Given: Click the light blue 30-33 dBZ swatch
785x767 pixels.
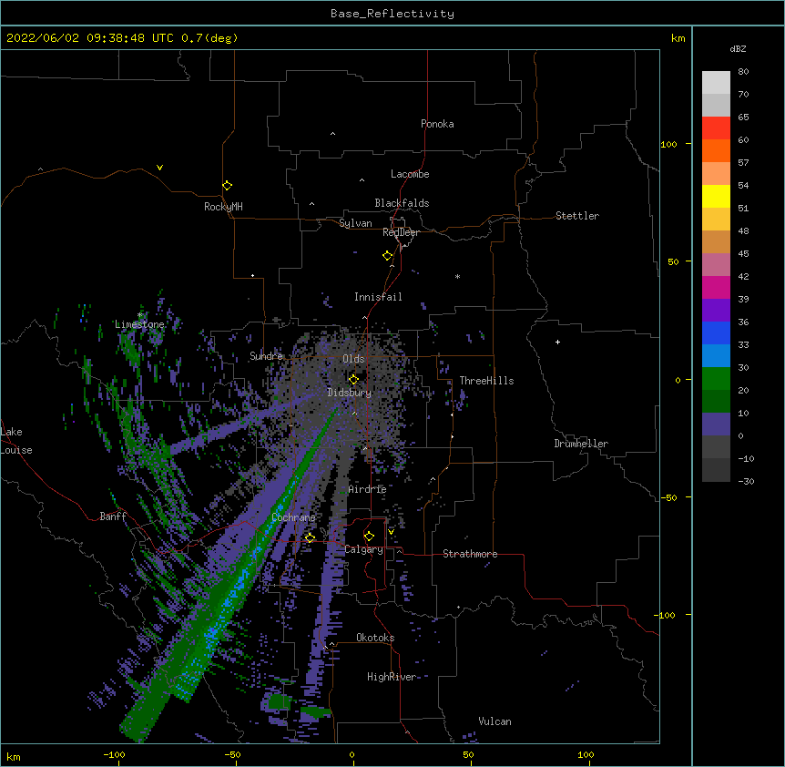Looking at the screenshot, I should (x=716, y=356).
